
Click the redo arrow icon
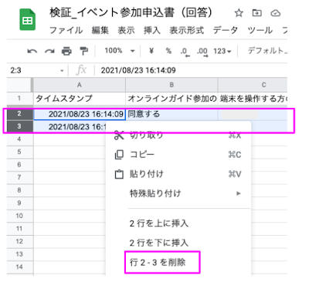point(49,52)
